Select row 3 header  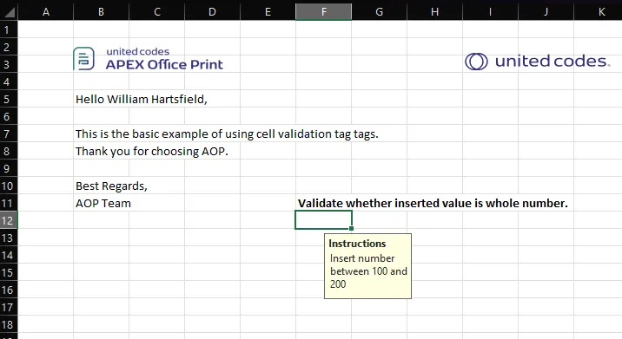click(x=9, y=64)
